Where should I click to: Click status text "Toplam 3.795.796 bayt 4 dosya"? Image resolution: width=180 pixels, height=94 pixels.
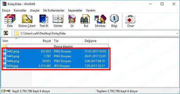pos(117,91)
